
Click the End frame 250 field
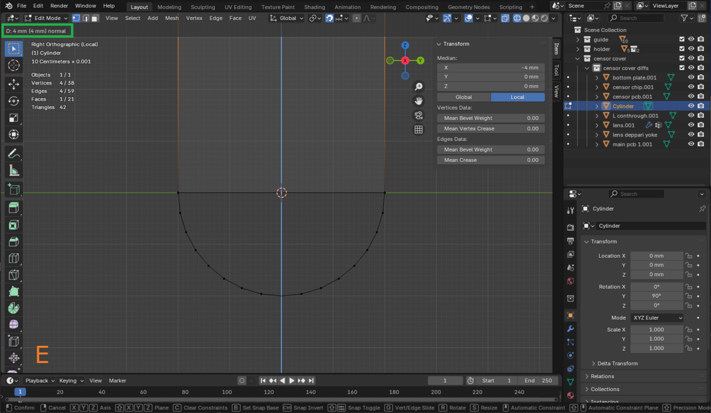537,380
